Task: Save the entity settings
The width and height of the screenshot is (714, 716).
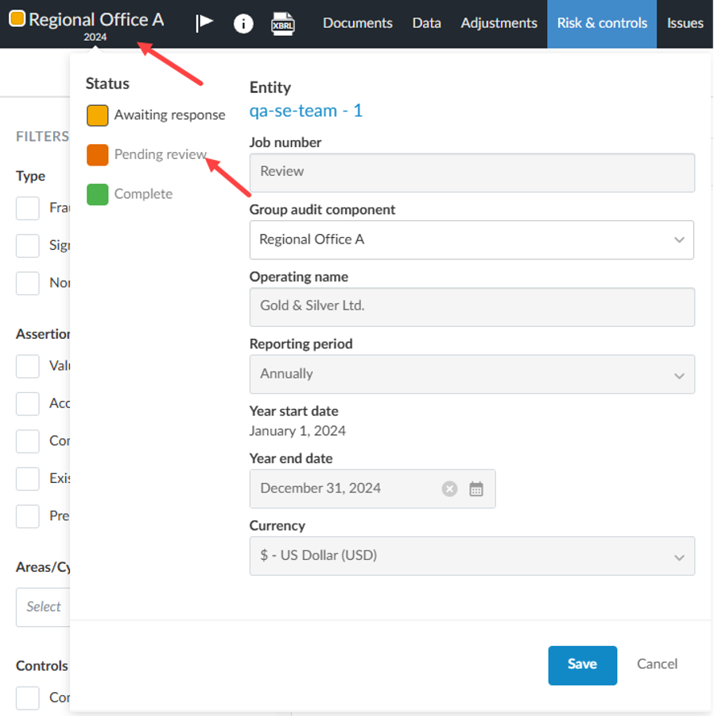Action: (582, 664)
